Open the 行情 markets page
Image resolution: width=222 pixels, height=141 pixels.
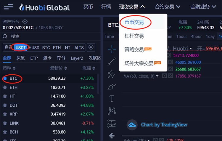[x=106, y=7]
